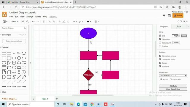The height and width of the screenshot is (107, 190).
Task: Select the Page-1 tab
Action: tap(45, 99)
